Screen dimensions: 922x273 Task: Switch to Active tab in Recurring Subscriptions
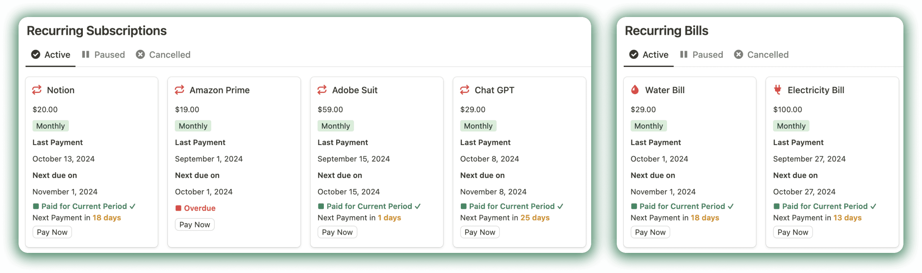coord(51,55)
